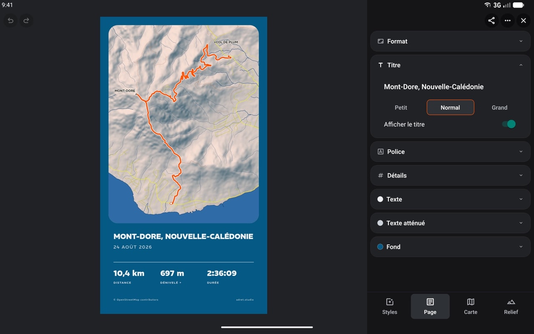The image size is (534, 334).
Task: Collapse the Titre section
Action: 451,65
